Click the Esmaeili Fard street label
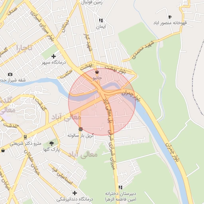The image size is (204, 204). pyautogui.click(x=62, y=175)
